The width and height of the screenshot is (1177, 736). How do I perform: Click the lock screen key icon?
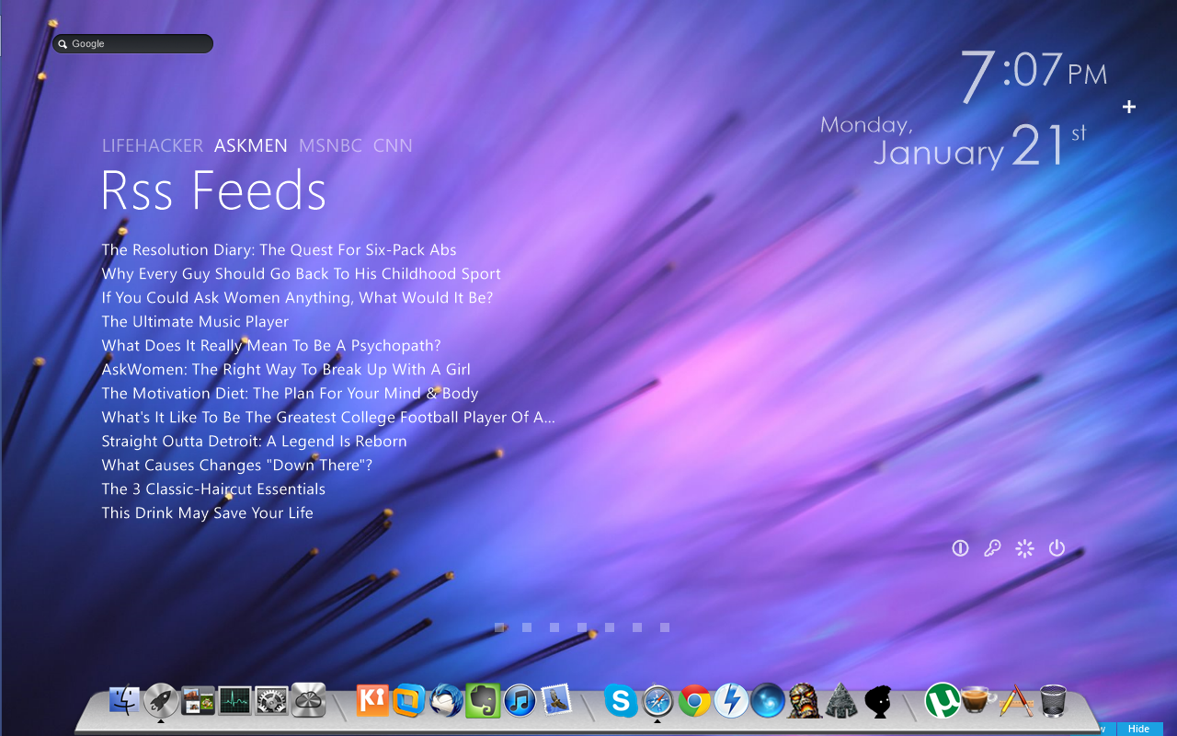(x=992, y=548)
